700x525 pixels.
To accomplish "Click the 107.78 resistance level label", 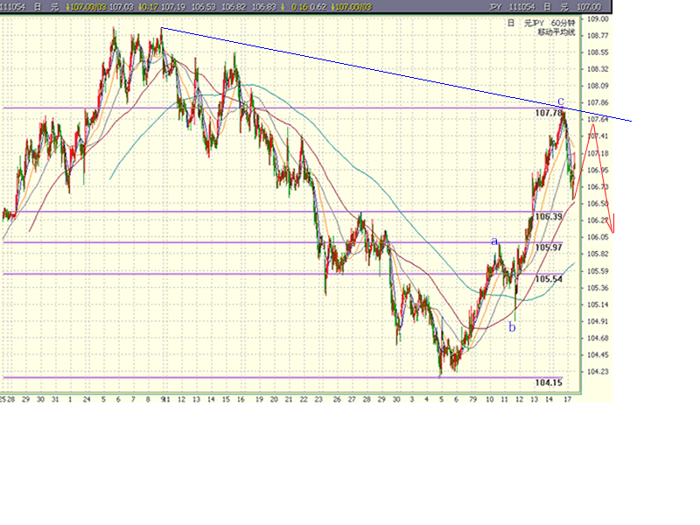I will point(549,113).
